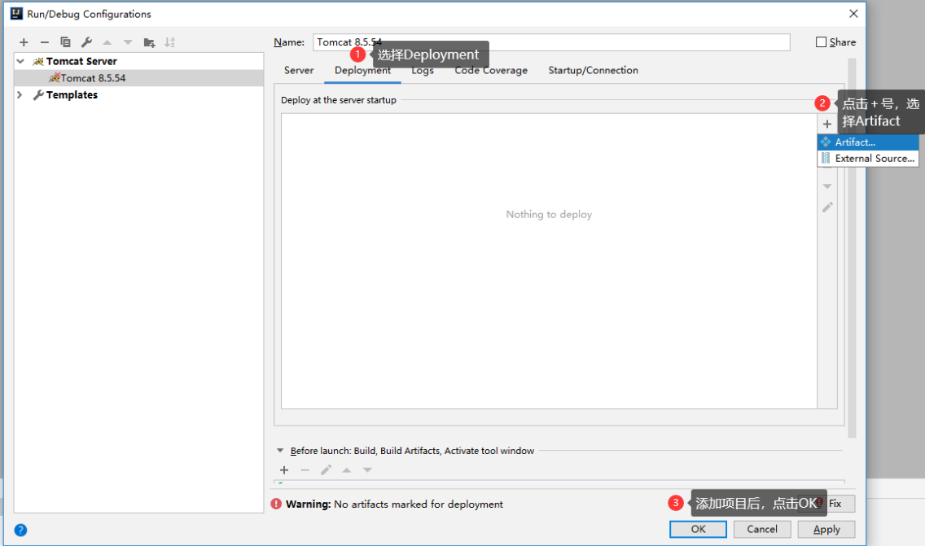Collapse the Tomcat Server tree node
Viewport: 925px width, 546px height.
[x=20, y=61]
